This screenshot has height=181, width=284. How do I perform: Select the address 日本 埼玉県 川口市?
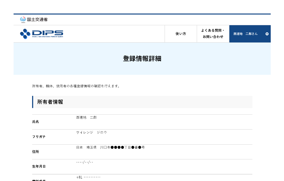(x=110, y=147)
